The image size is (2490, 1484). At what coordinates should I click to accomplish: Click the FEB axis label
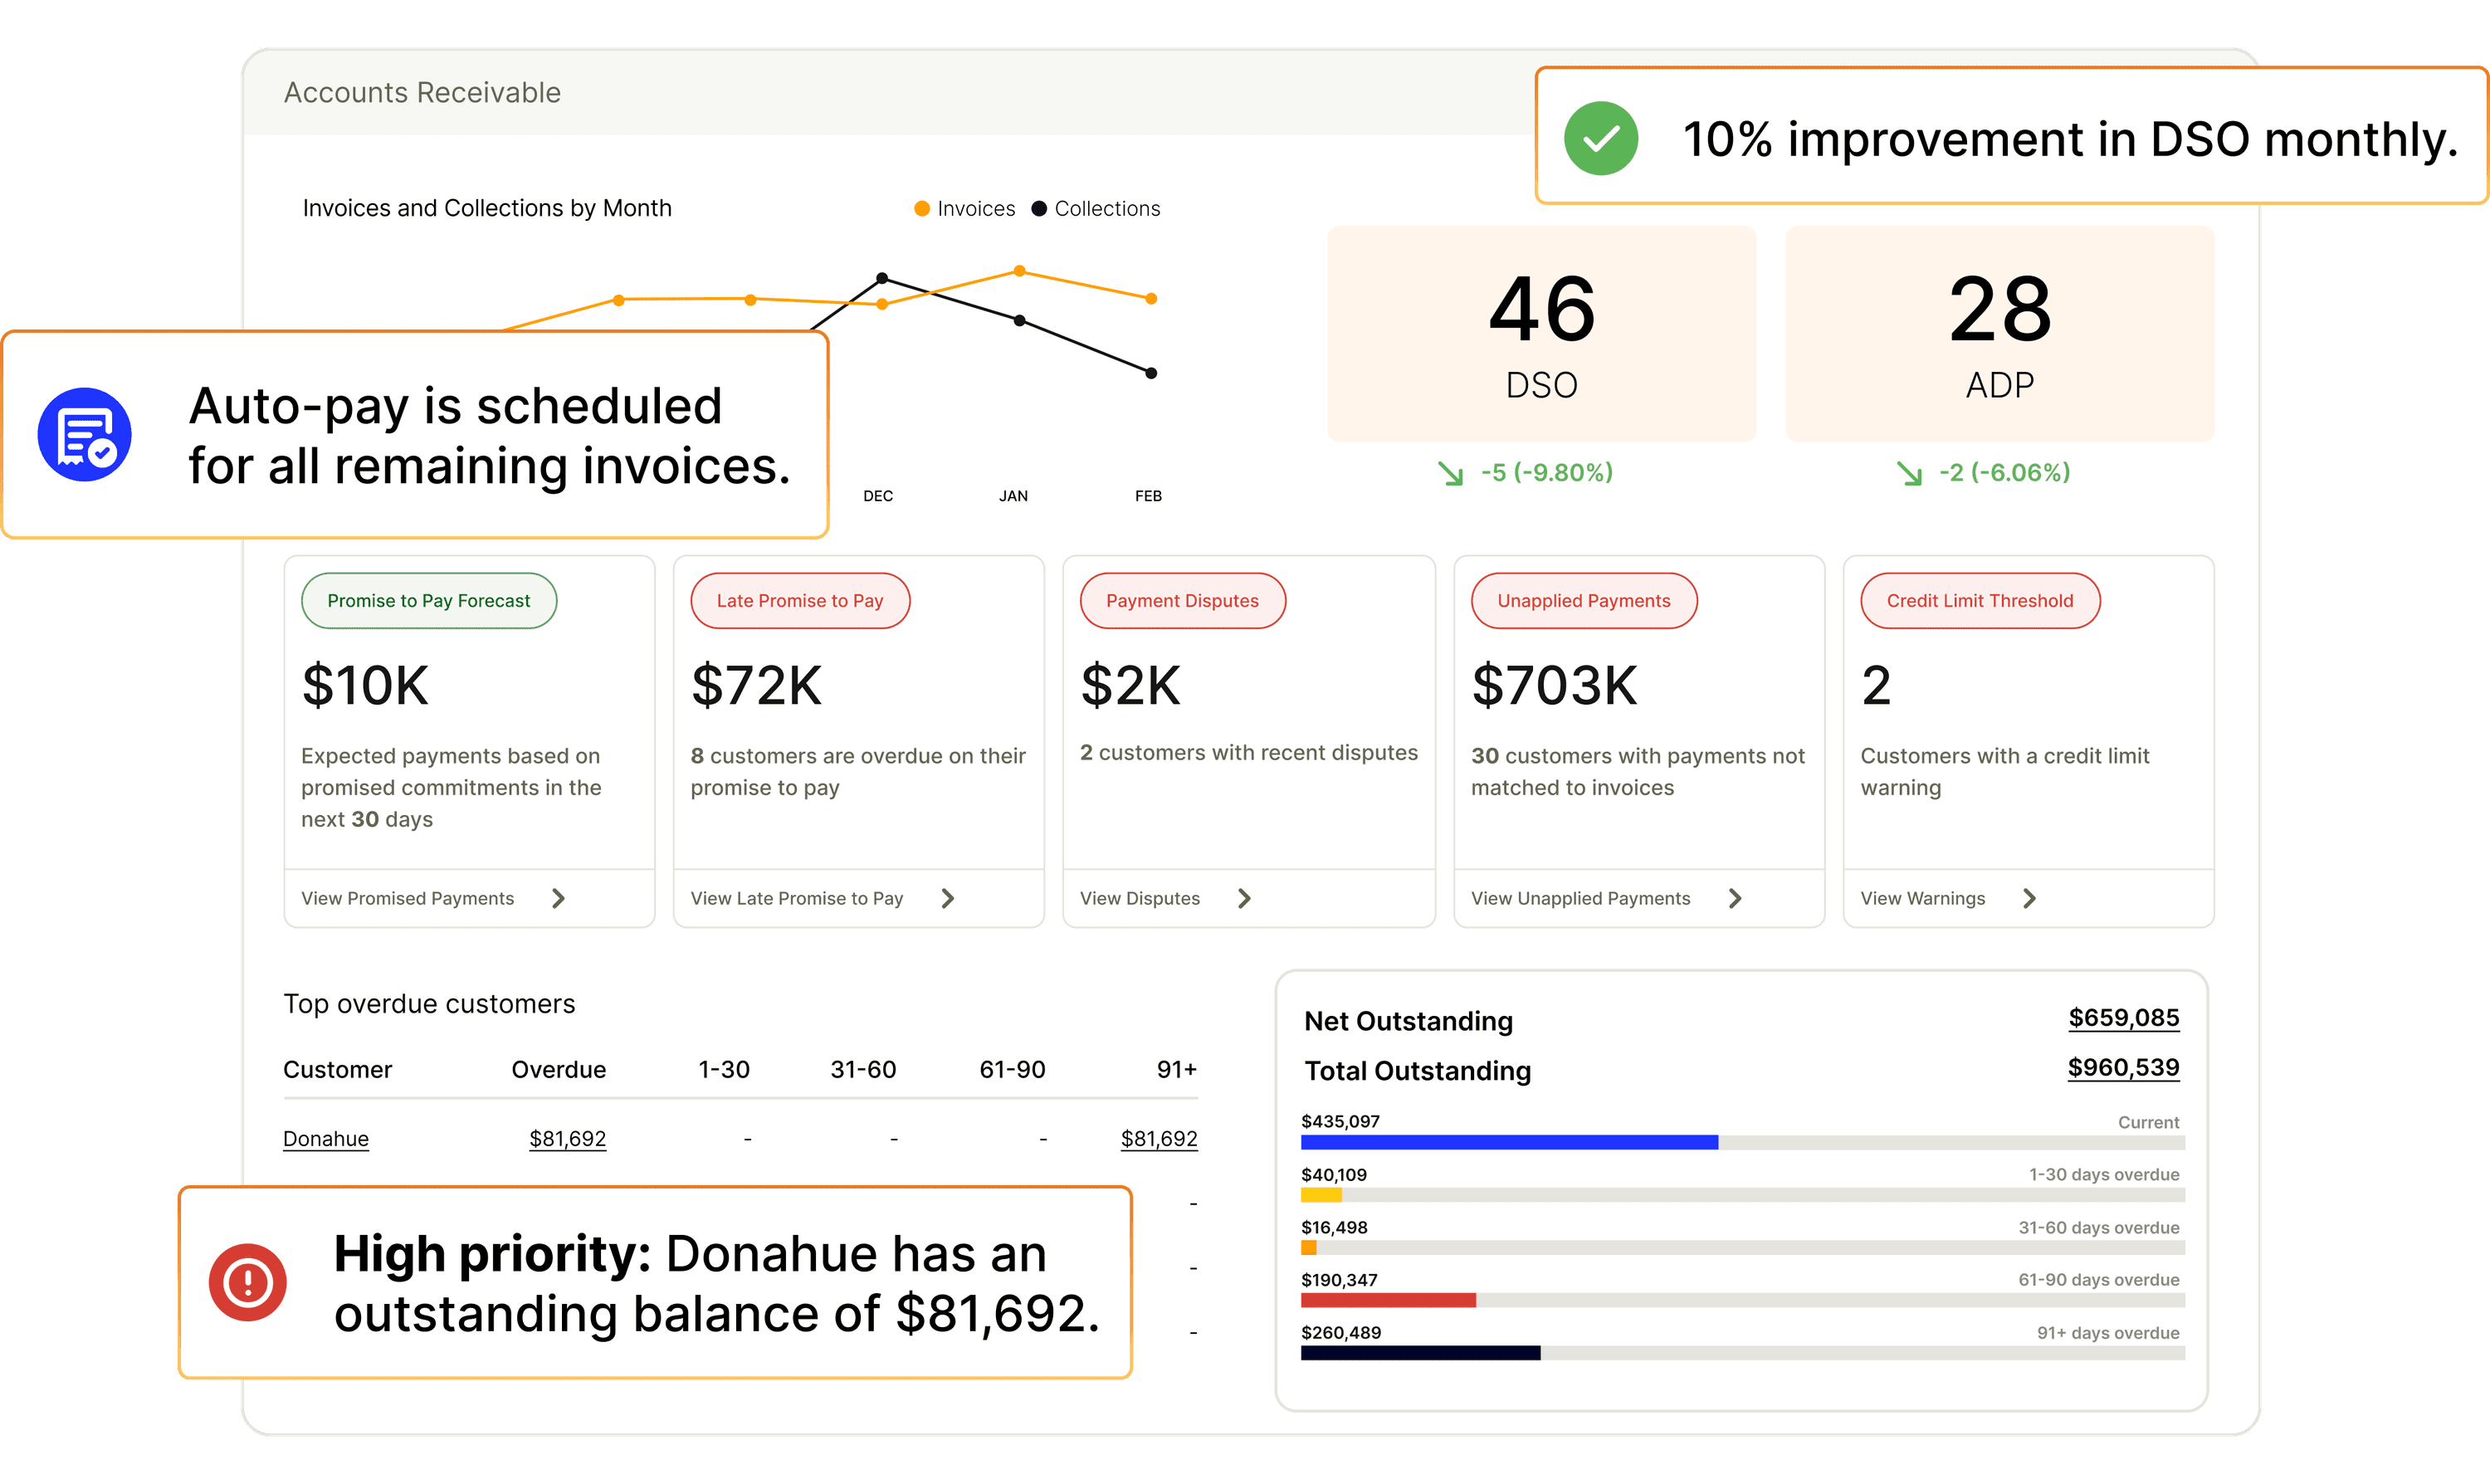1148,496
